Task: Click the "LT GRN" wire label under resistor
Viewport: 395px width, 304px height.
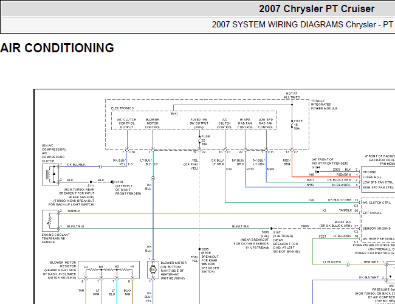Action: coord(96,292)
